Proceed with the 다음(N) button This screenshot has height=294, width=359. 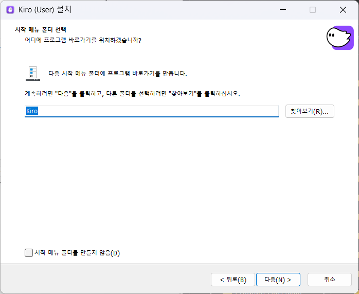[278, 280]
